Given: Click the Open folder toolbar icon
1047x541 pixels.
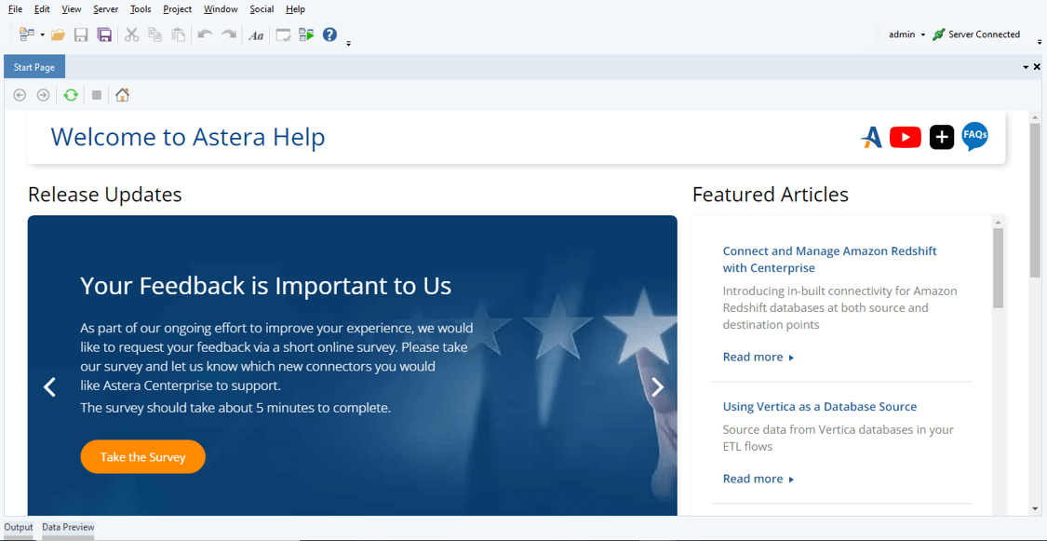Looking at the screenshot, I should coord(58,35).
